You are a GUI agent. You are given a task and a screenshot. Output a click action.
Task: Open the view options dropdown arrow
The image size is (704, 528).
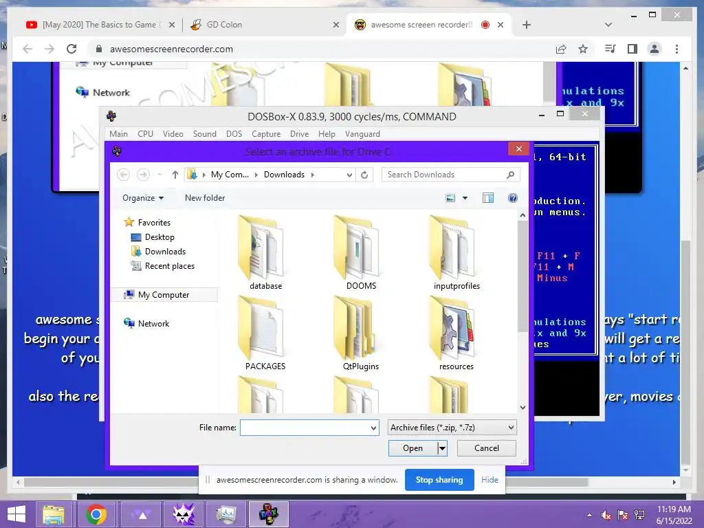(x=465, y=198)
